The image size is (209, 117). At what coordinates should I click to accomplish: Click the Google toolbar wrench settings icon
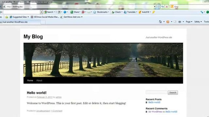click(x=202, y=12)
